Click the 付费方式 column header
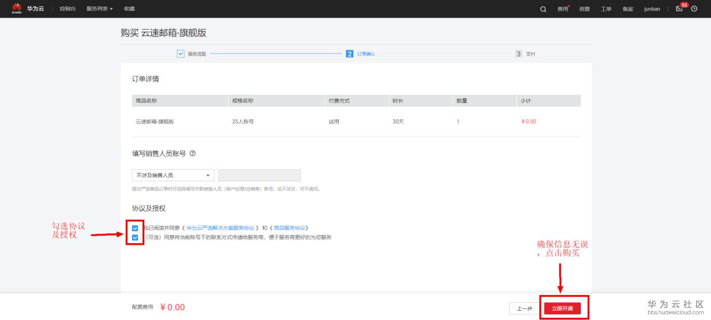 (339, 101)
